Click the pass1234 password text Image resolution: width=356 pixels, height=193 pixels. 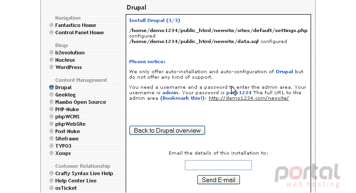(239, 93)
